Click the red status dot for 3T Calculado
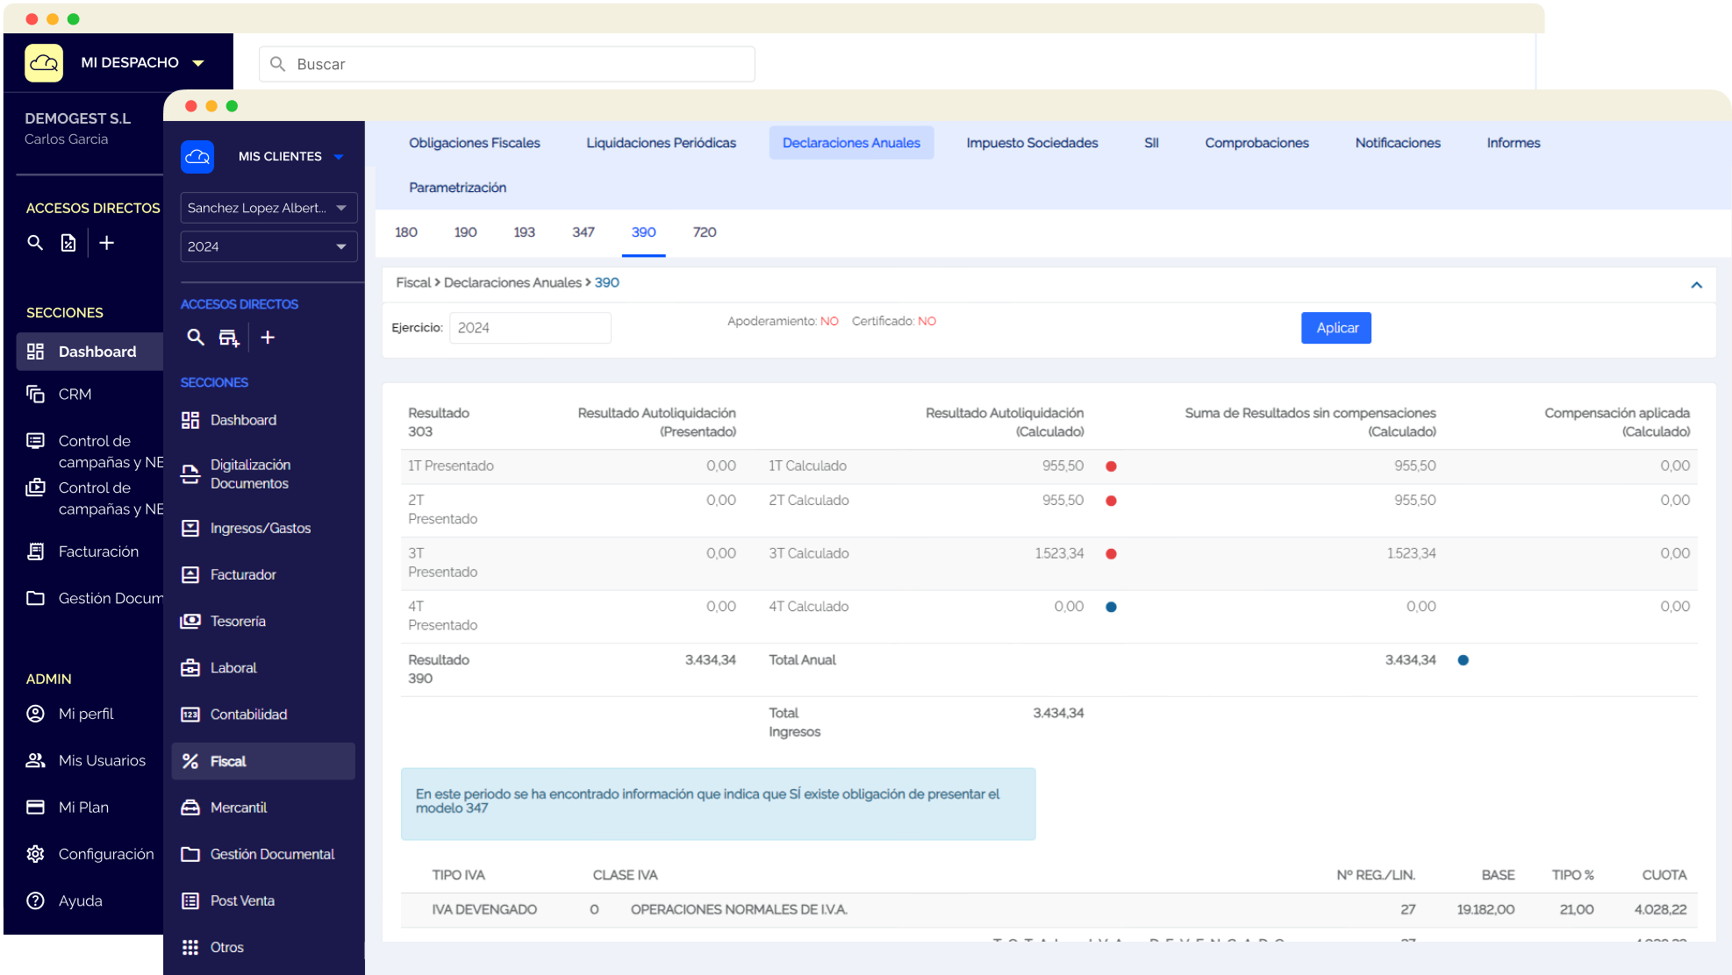The width and height of the screenshot is (1732, 975). click(1111, 554)
